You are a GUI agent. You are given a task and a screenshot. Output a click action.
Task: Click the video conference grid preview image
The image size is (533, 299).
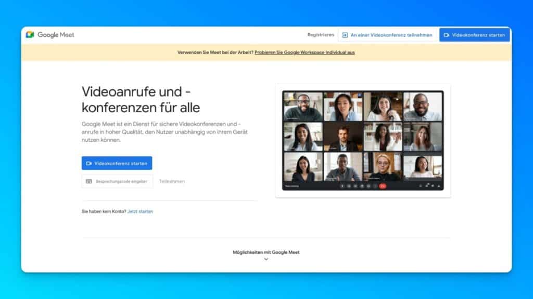[x=363, y=140]
